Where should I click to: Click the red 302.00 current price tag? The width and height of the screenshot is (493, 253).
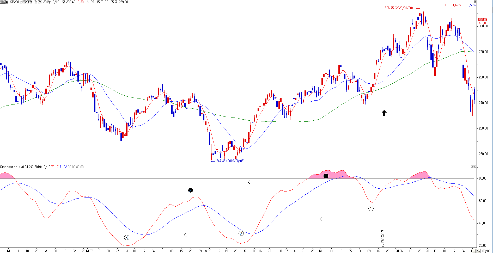pyautogui.click(x=483, y=20)
